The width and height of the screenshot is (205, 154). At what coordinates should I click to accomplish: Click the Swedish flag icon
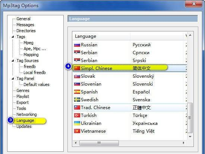click(x=77, y=99)
